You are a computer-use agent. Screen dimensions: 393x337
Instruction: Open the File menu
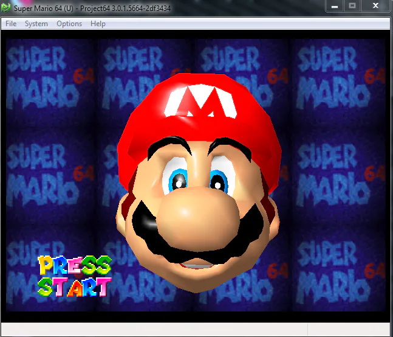pyautogui.click(x=11, y=24)
